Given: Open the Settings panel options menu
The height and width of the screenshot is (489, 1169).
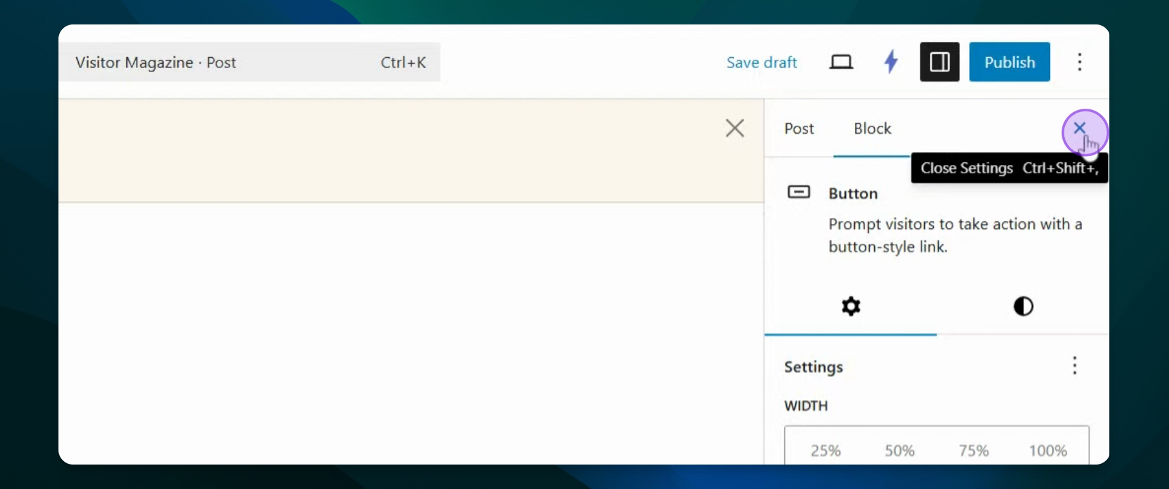Looking at the screenshot, I should pyautogui.click(x=1075, y=366).
